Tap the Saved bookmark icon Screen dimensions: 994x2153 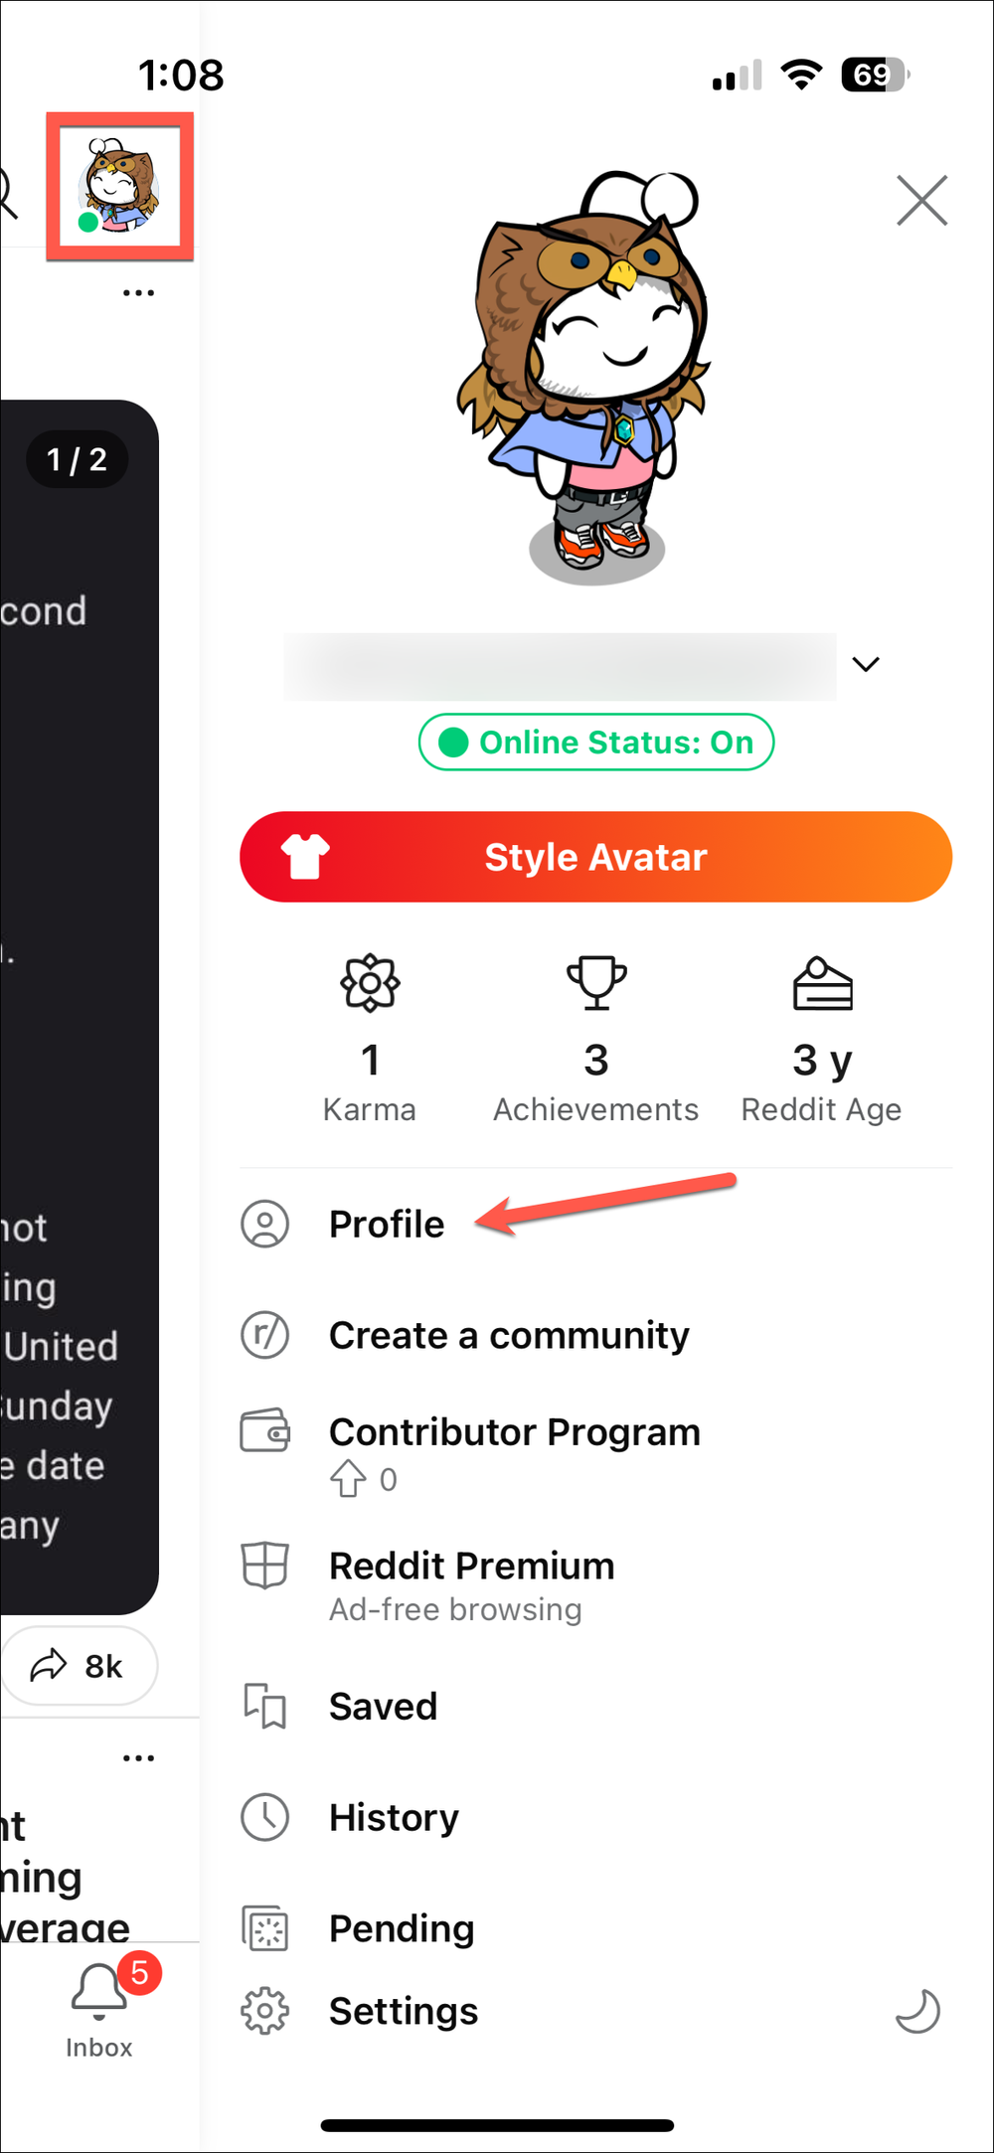(263, 1706)
